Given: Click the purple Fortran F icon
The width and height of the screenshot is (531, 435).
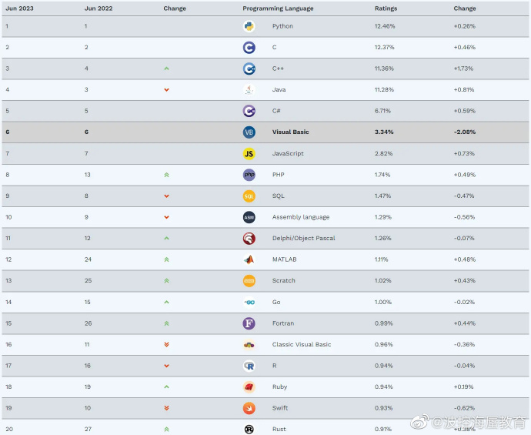Looking at the screenshot, I should click(x=249, y=323).
